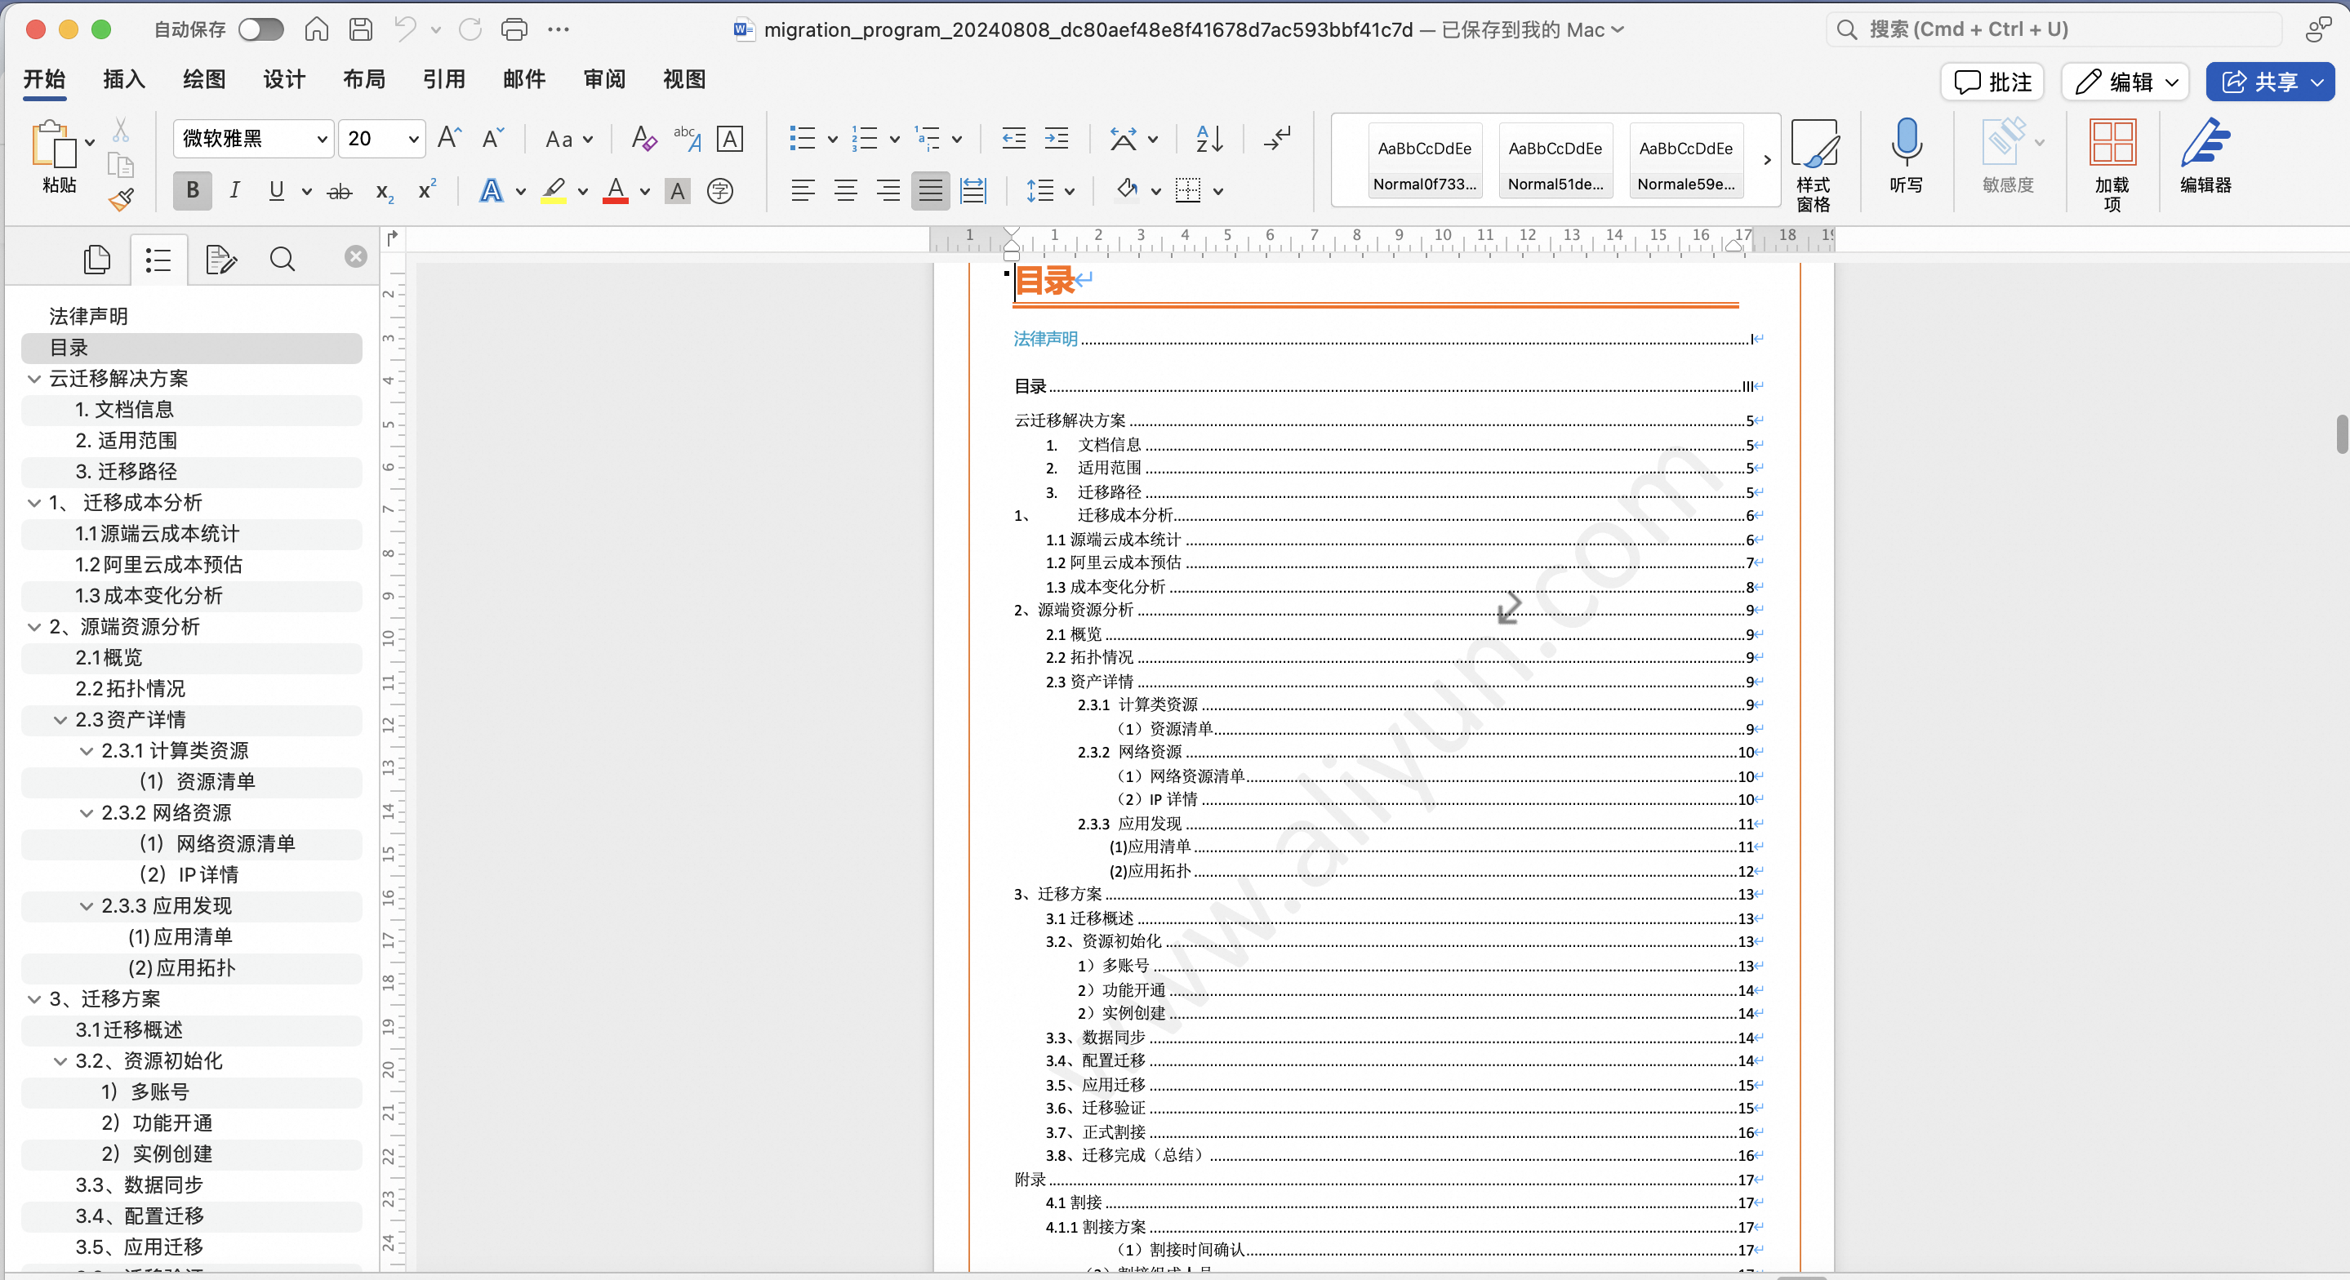Expand the styles gallery arrow
2350x1280 pixels.
click(1767, 160)
